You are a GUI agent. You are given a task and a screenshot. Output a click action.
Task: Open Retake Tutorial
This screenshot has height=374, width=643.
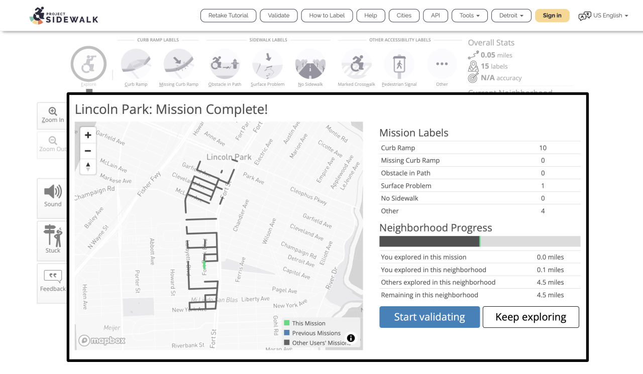tap(229, 16)
